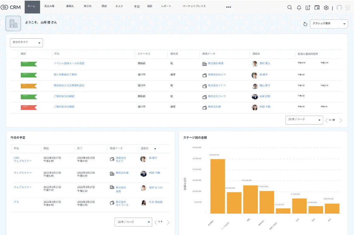Open the apps grid icon
The image size is (354, 235).
(348, 8)
